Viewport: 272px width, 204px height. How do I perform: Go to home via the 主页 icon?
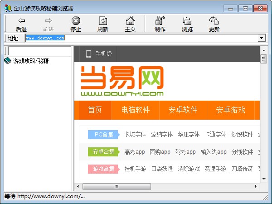pyautogui.click(x=130, y=20)
